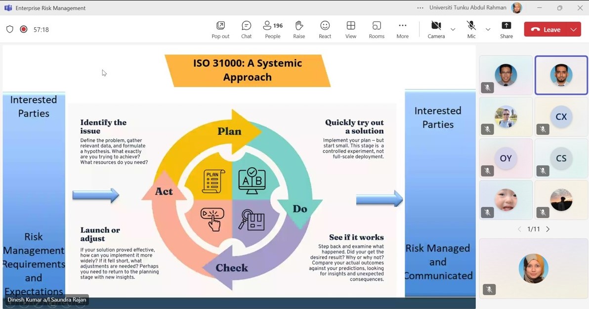Open breakout Rooms

[x=377, y=30]
